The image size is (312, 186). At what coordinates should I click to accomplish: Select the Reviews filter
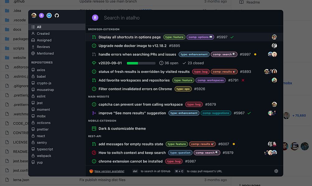[57, 47]
